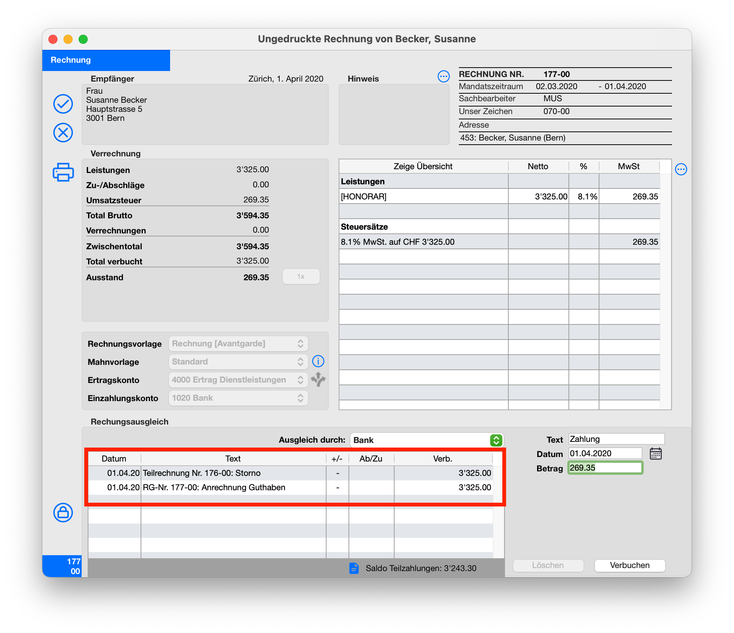The image size is (734, 633).
Task: Open the Hinweis ellipsis options icon
Action: (443, 76)
